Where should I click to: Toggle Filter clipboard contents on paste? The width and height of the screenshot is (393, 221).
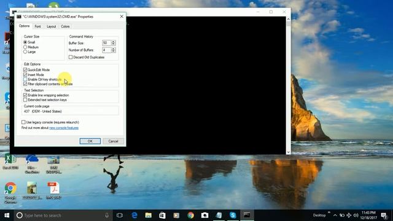click(25, 84)
